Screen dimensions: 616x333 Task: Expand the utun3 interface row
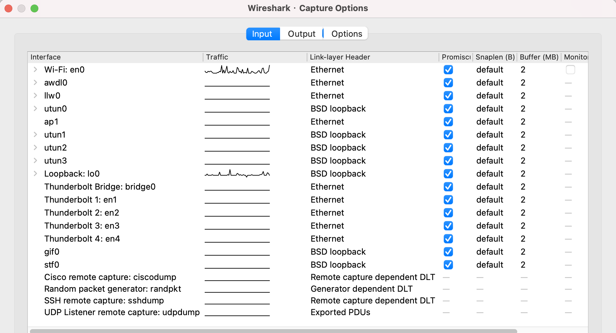tap(35, 161)
